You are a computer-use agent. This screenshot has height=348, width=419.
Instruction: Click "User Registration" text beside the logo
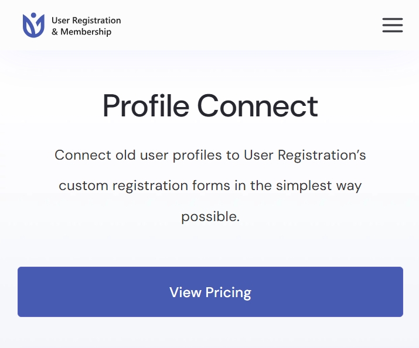pos(86,20)
